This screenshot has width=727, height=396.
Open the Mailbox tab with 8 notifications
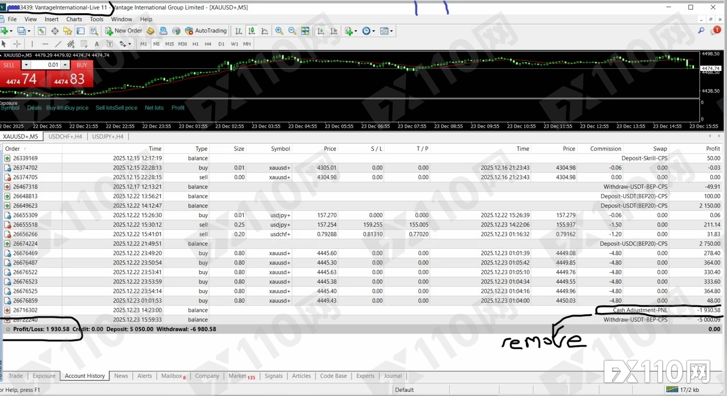tap(172, 376)
